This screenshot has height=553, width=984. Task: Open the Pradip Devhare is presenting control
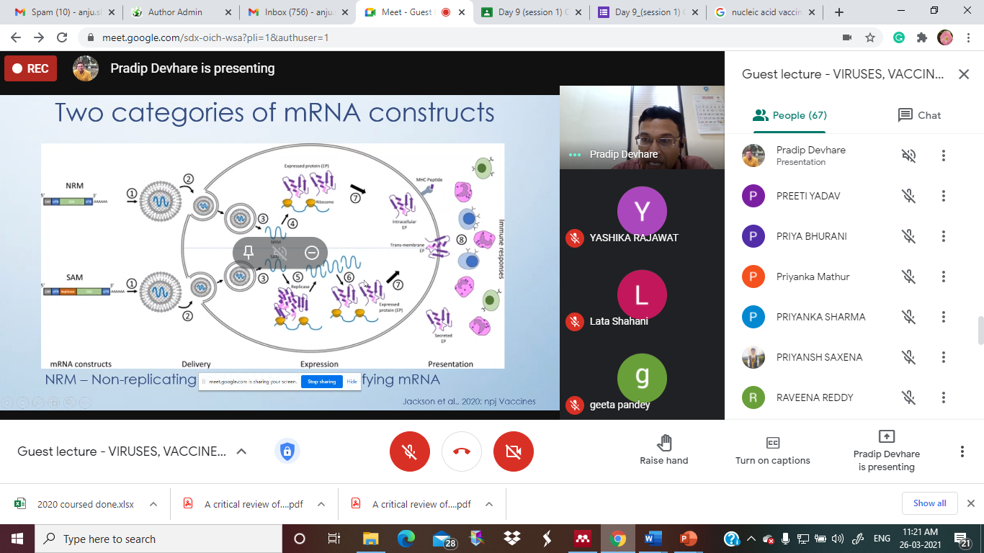click(886, 451)
